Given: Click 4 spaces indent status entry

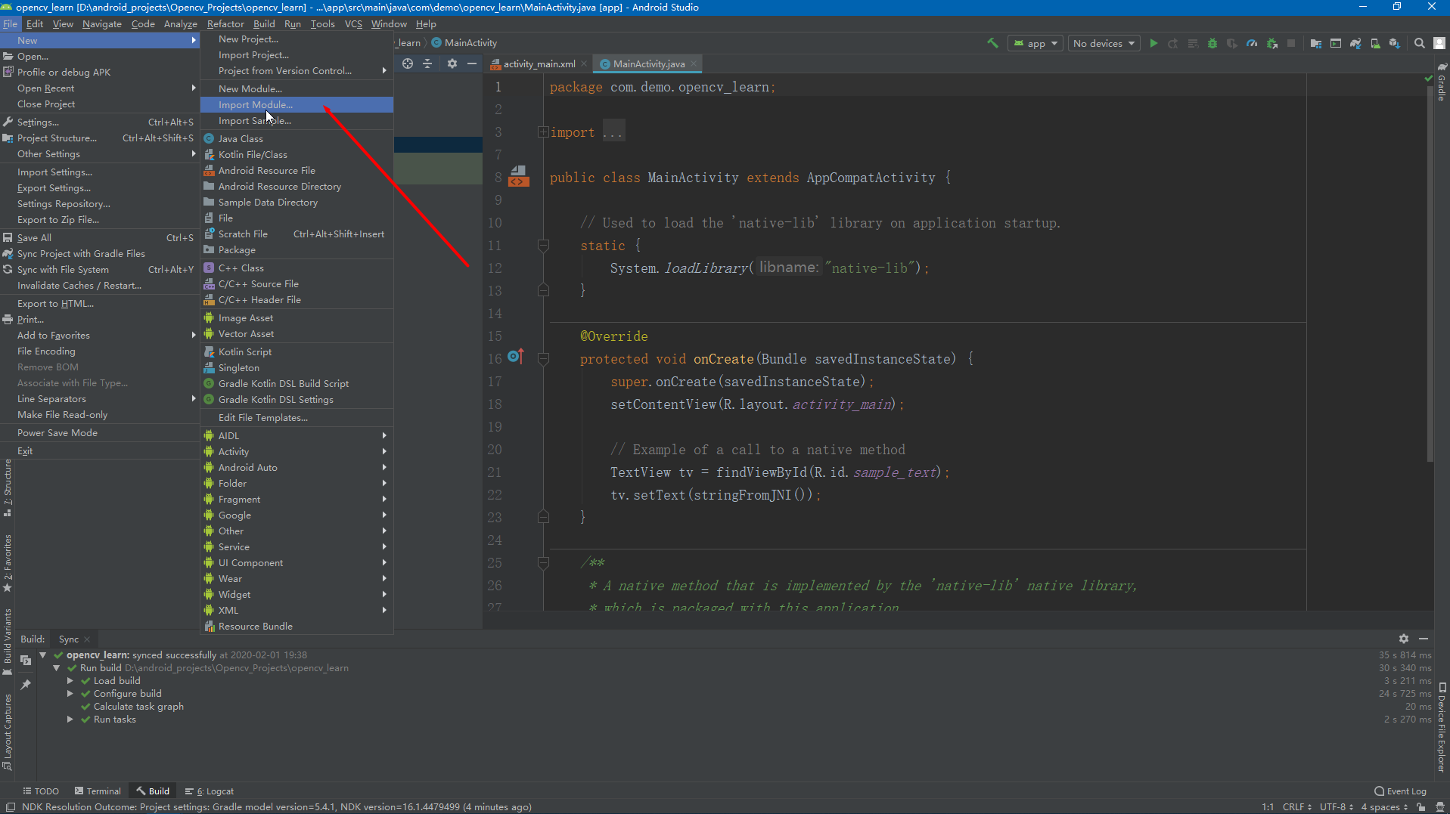Looking at the screenshot, I should click(1384, 806).
